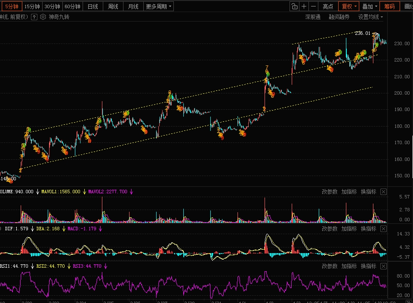
Task: Toggle the 亮点 highlights option
Action: [x=328, y=6]
